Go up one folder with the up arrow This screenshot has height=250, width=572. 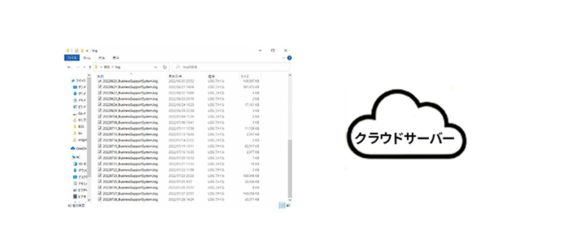(90, 67)
